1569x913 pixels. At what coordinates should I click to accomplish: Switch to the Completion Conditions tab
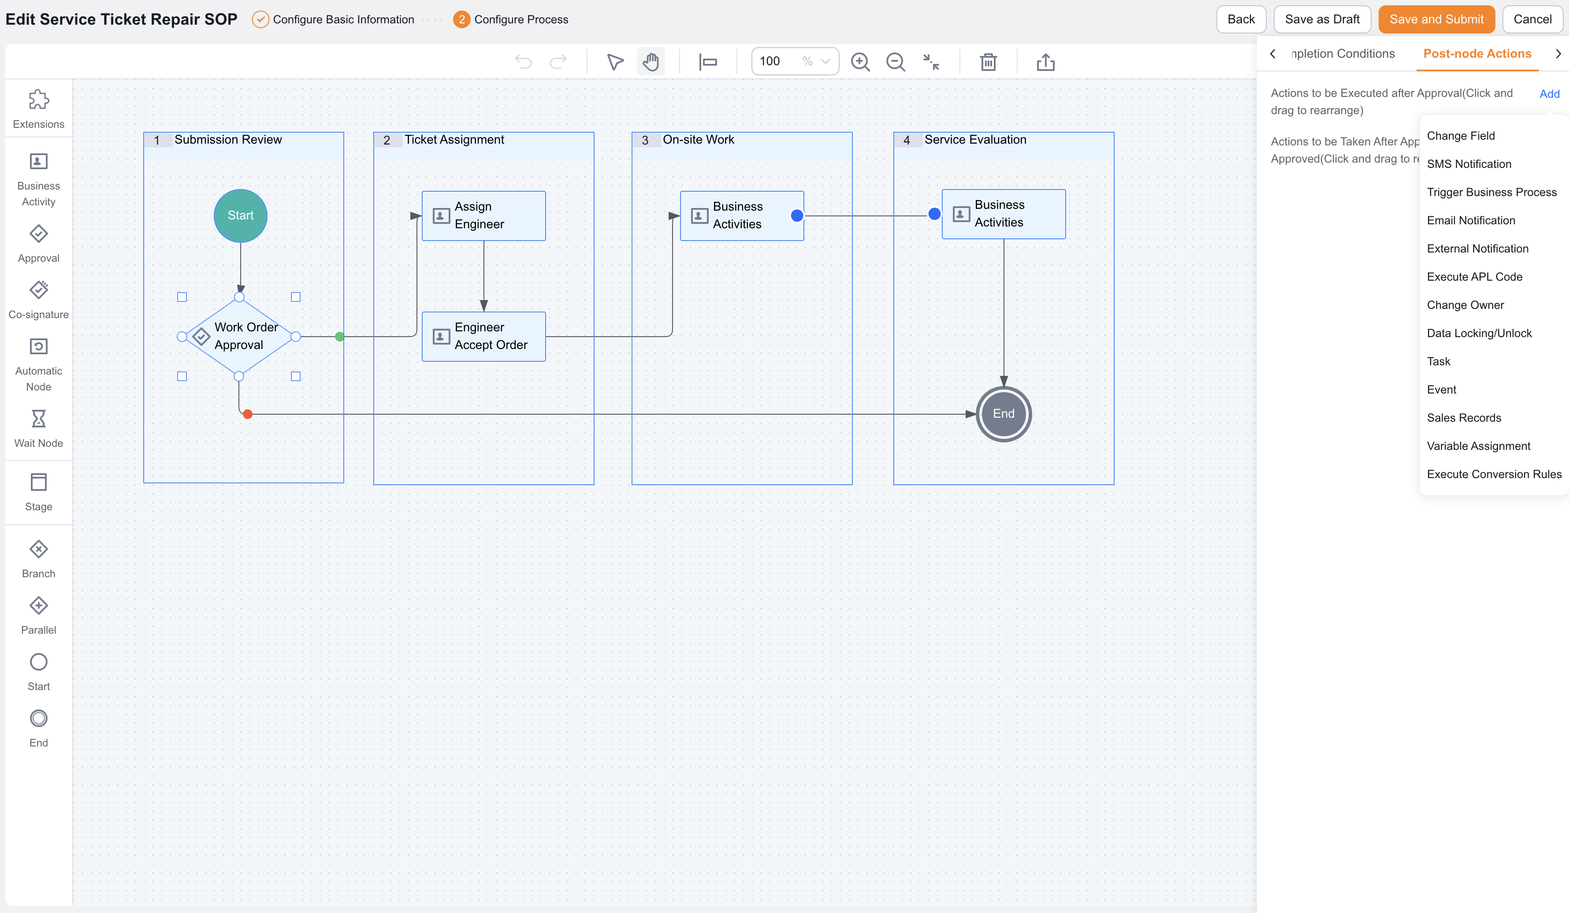(x=1343, y=53)
